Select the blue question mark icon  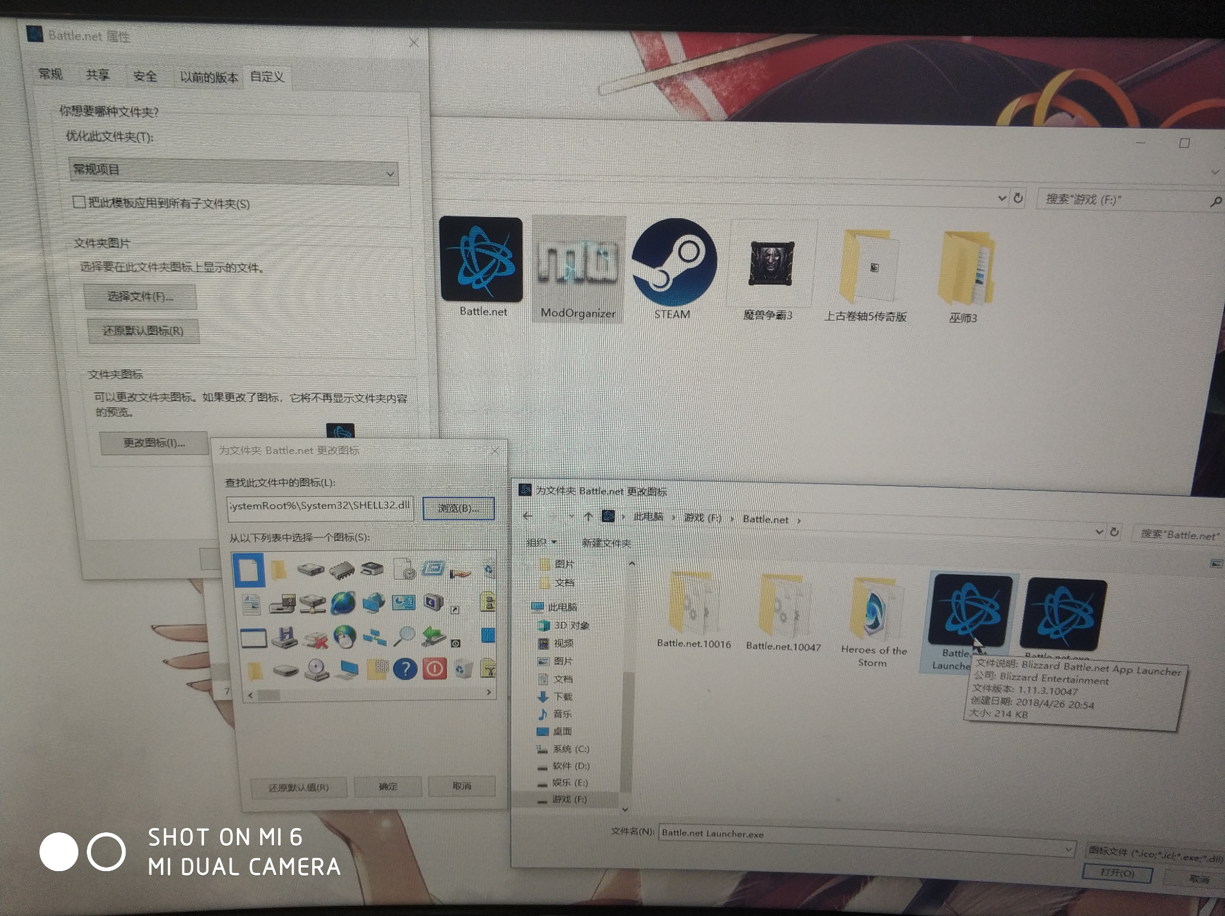pyautogui.click(x=406, y=668)
